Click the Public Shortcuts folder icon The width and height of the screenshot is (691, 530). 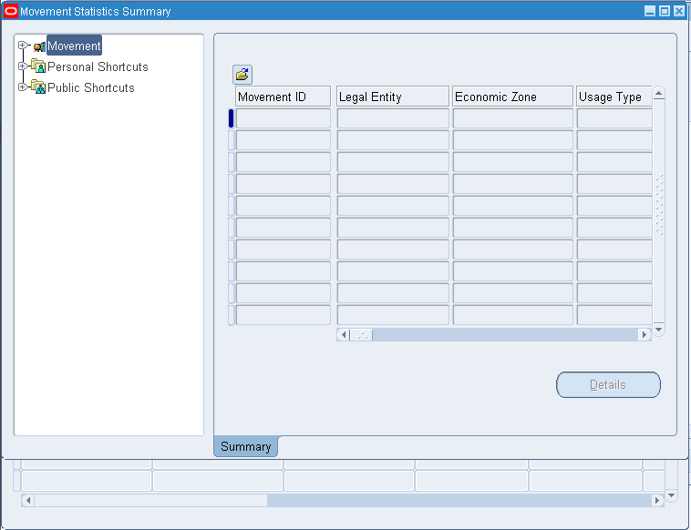[x=38, y=87]
